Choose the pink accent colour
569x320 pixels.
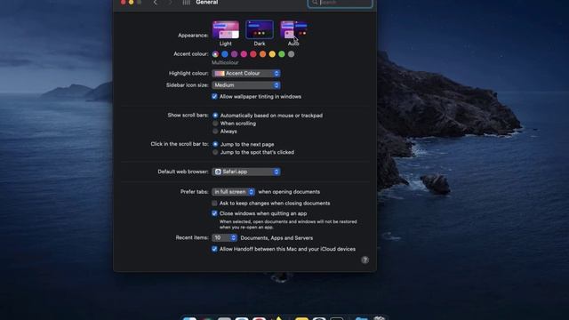[x=244, y=54]
